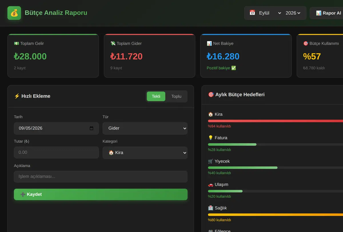The height and width of the screenshot is (232, 343).
Task: Open the Eylül month dropdown
Action: pos(270,13)
